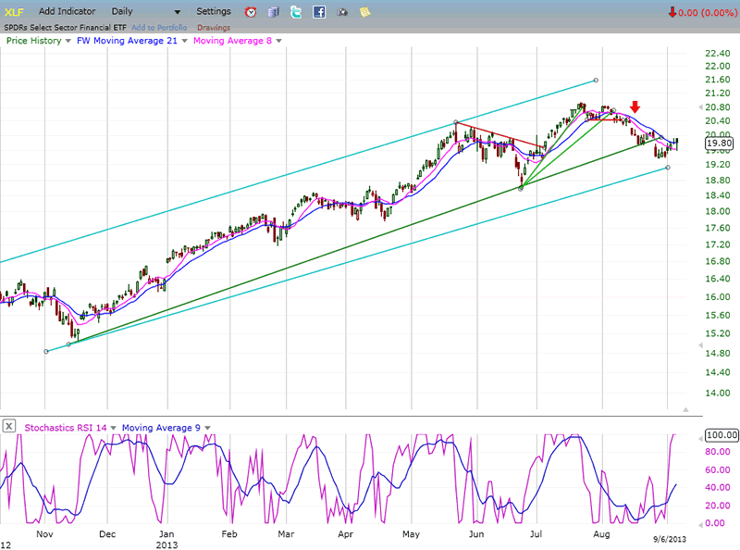Open the database stack icon
The width and height of the screenshot is (740, 550).
(273, 12)
